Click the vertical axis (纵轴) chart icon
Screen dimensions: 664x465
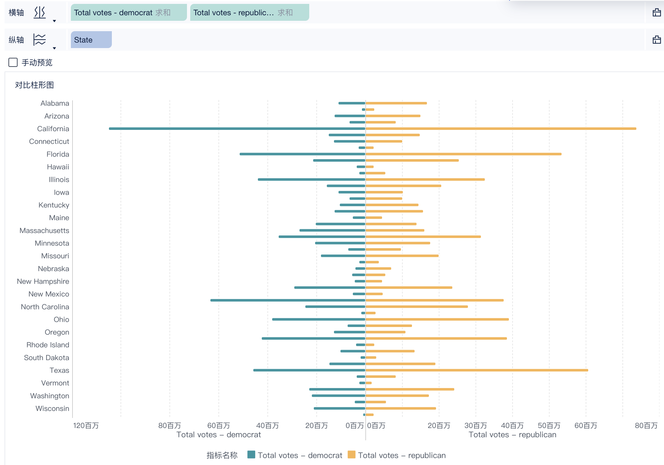[x=40, y=40]
